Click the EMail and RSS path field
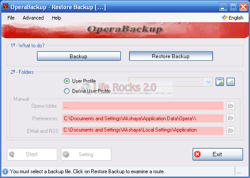Image resolution: width=250 pixels, height=178 pixels. pos(143,131)
